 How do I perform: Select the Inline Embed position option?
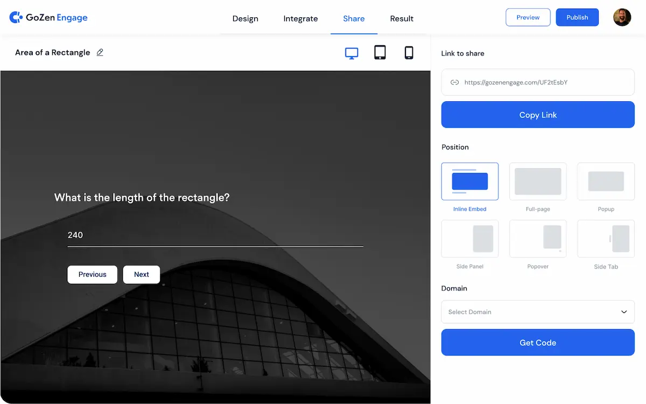pyautogui.click(x=469, y=182)
